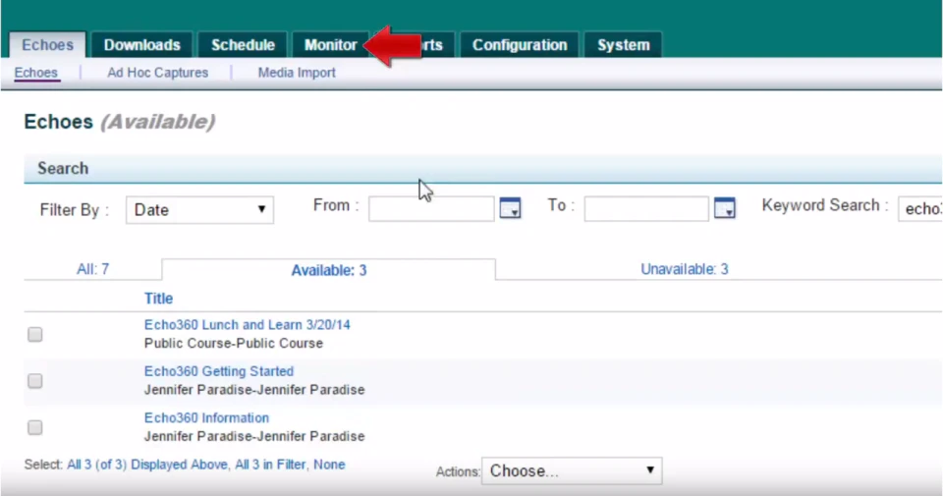Focus the To date input field

tap(646, 208)
